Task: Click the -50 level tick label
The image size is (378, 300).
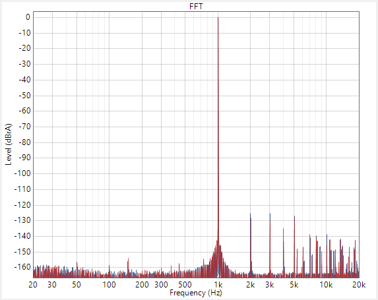Action: tap(25, 96)
